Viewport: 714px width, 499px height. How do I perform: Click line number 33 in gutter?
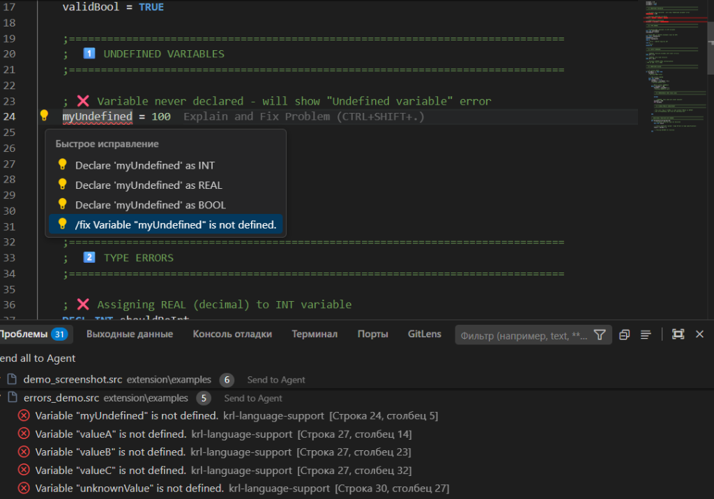pyautogui.click(x=9, y=258)
